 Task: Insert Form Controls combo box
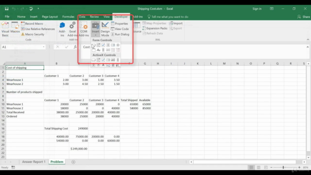pyautogui.click(x=98, y=45)
